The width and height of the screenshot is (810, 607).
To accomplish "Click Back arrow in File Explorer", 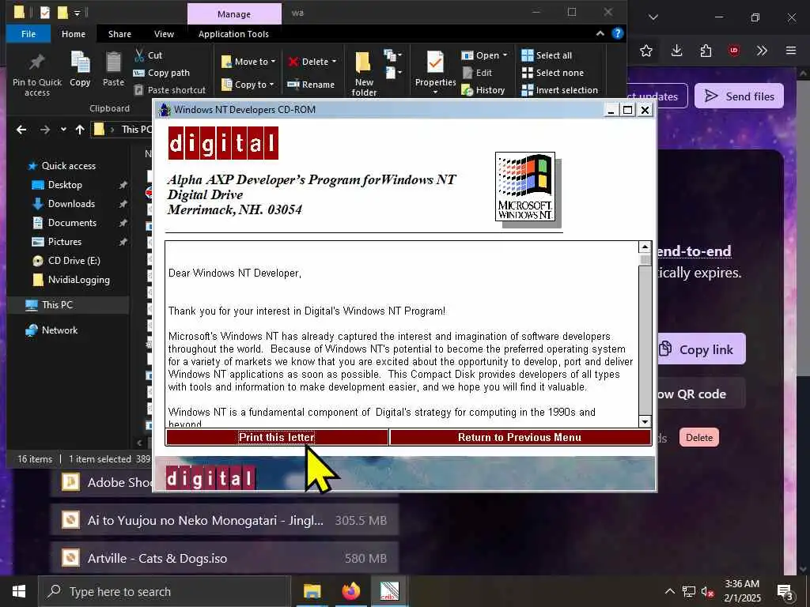I will click(21, 130).
